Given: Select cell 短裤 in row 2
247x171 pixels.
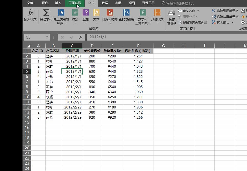Looking at the screenshot, I should [54, 56].
